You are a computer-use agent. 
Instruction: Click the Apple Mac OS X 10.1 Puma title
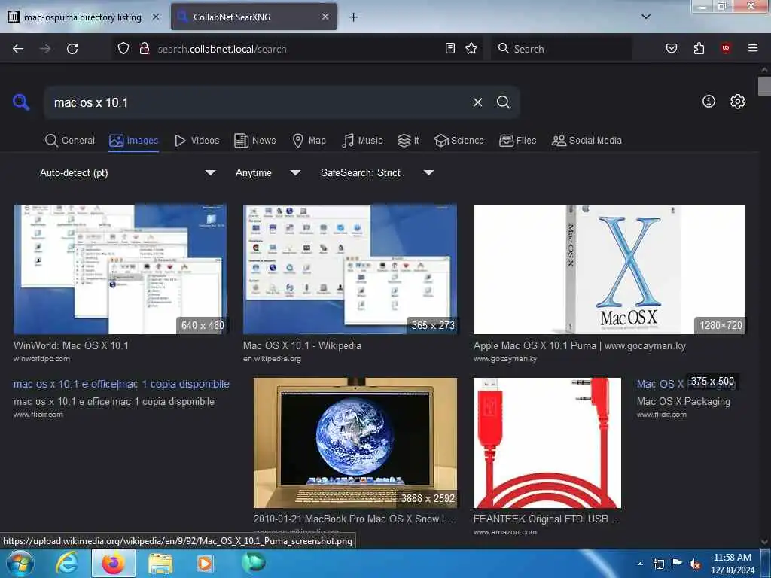(x=579, y=345)
